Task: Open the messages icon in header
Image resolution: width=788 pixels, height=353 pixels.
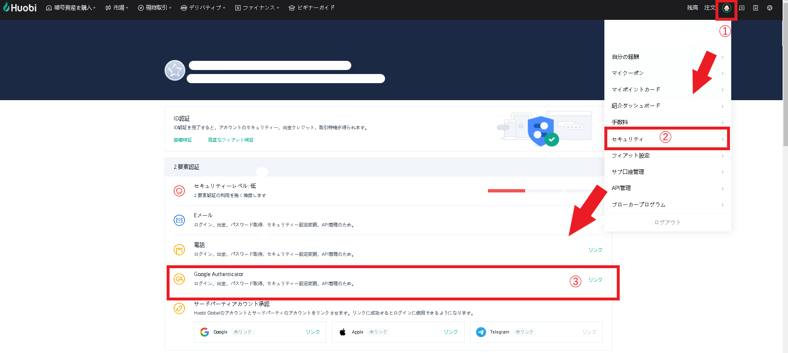Action: click(x=742, y=8)
